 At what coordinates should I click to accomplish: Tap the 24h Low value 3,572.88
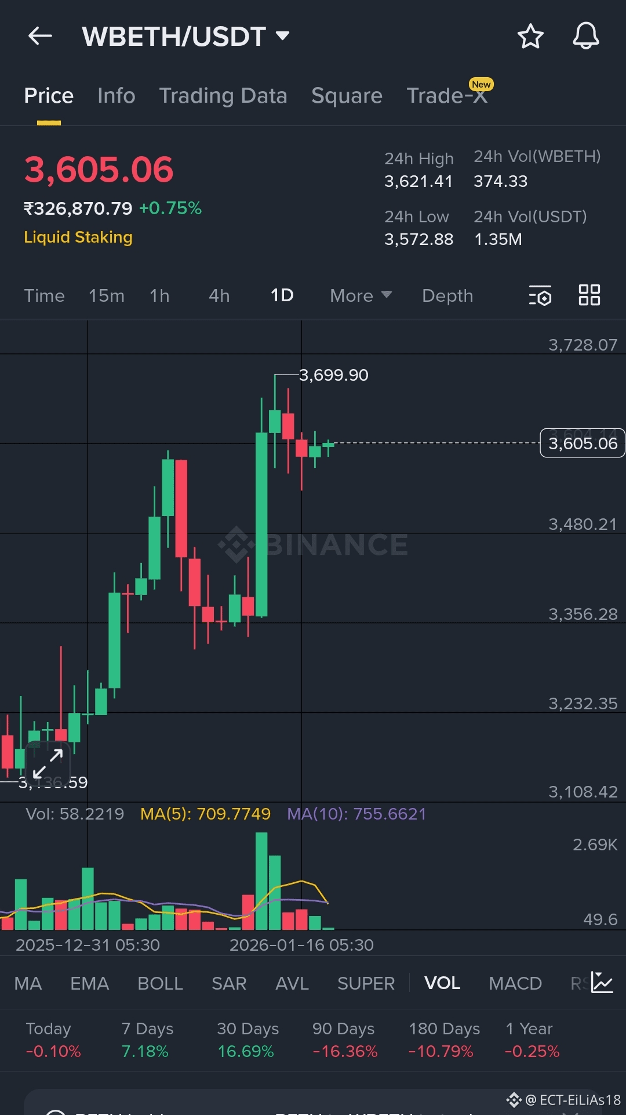[418, 239]
